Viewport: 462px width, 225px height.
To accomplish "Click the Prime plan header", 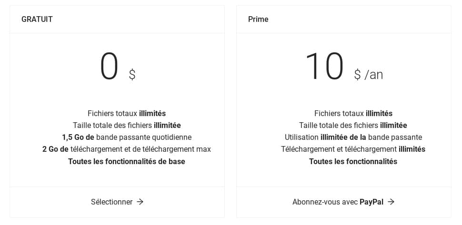I will (258, 20).
